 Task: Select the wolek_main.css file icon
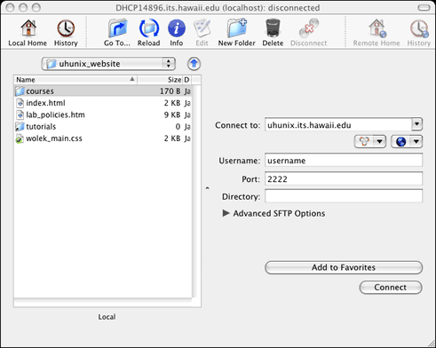(x=20, y=138)
